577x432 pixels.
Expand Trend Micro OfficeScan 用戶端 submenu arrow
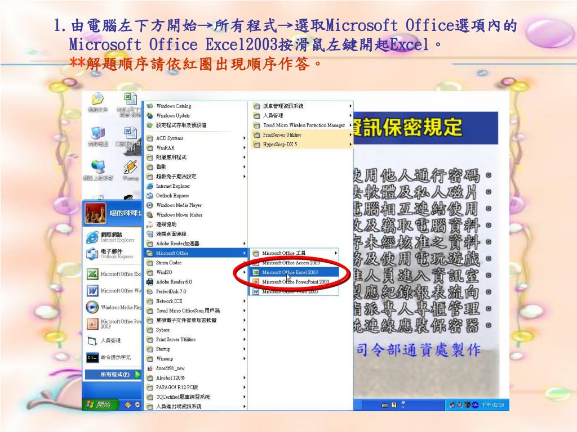(x=245, y=310)
